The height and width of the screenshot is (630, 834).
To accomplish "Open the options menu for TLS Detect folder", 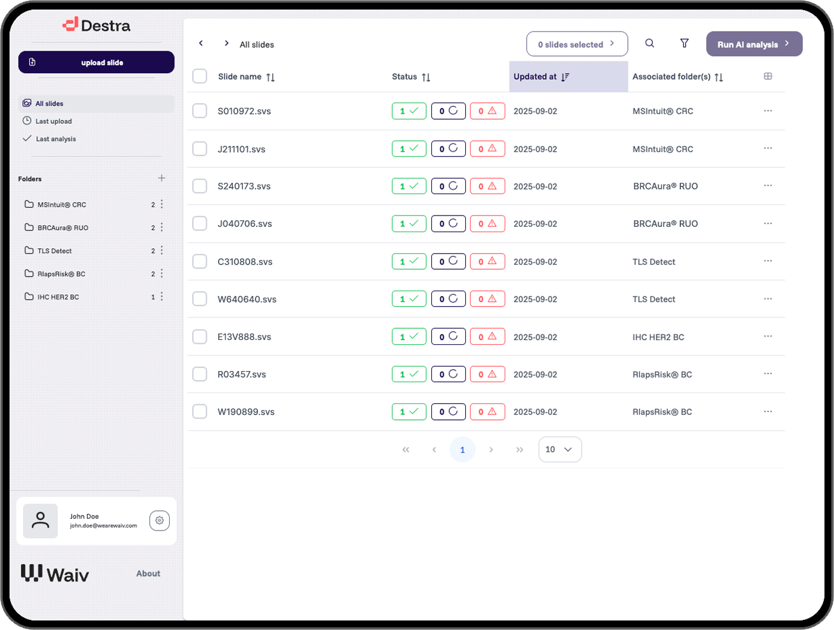I will pyautogui.click(x=161, y=250).
